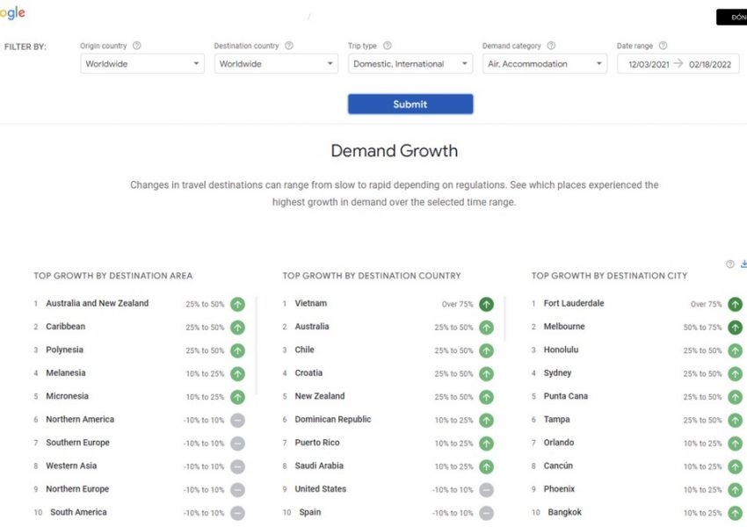Click gray neutral icon for Northern America
Viewport: 747px width, 527px height.
click(x=237, y=420)
